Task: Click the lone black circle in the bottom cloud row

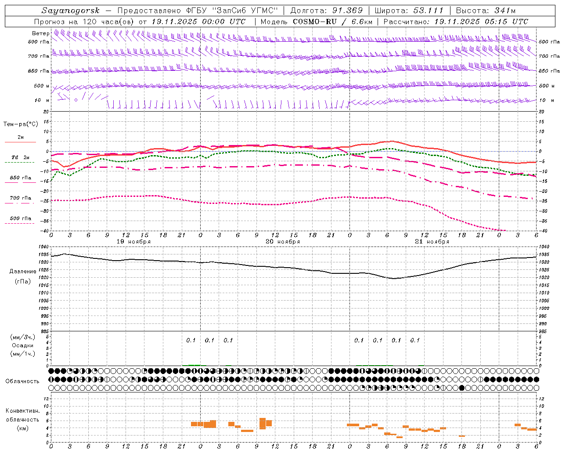Action: [461, 388]
